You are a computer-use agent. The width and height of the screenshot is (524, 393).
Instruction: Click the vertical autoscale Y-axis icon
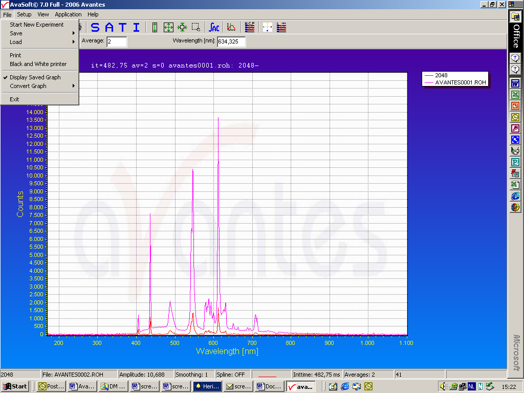155,28
